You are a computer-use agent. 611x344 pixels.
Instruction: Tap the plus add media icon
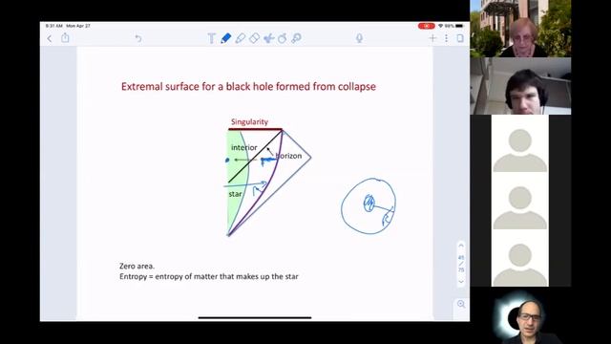click(432, 38)
